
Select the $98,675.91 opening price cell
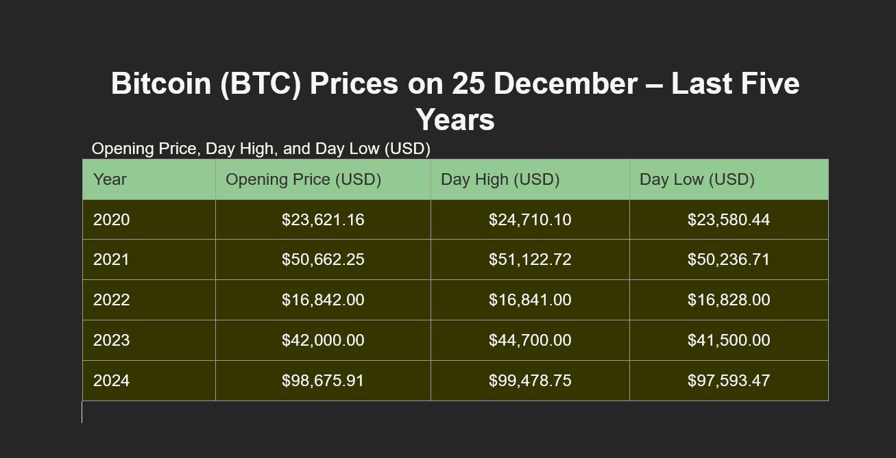(323, 381)
